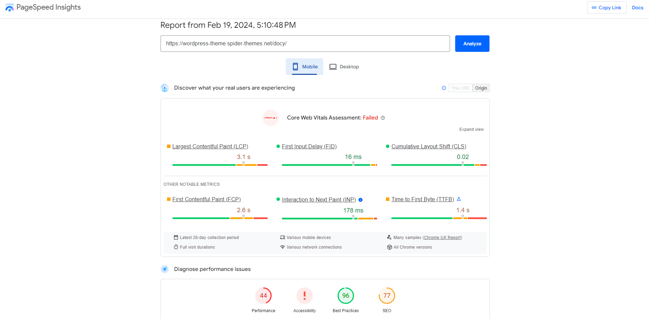Click the CLS value 0.02
This screenshot has width=649, height=319.
(463, 157)
